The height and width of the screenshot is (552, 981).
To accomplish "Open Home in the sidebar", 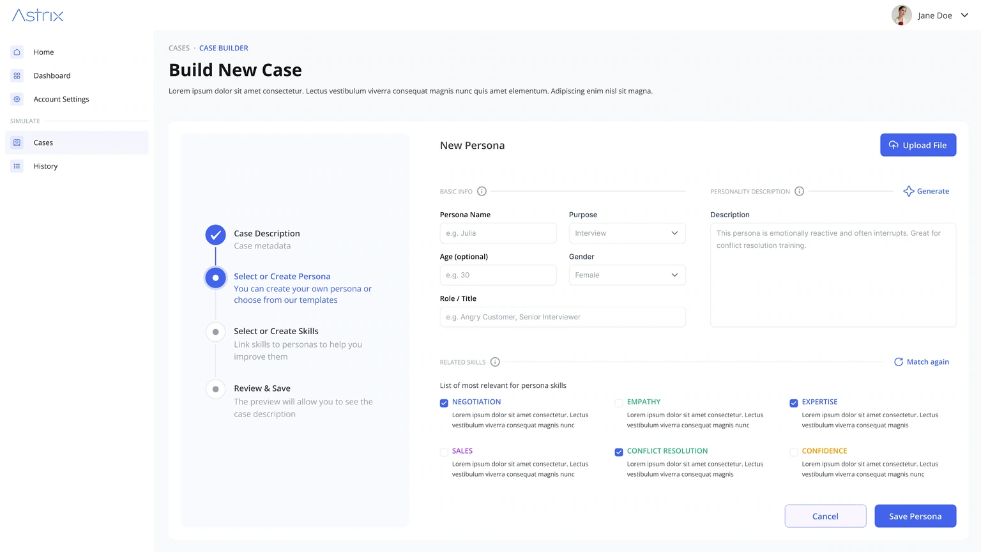I will pyautogui.click(x=77, y=52).
